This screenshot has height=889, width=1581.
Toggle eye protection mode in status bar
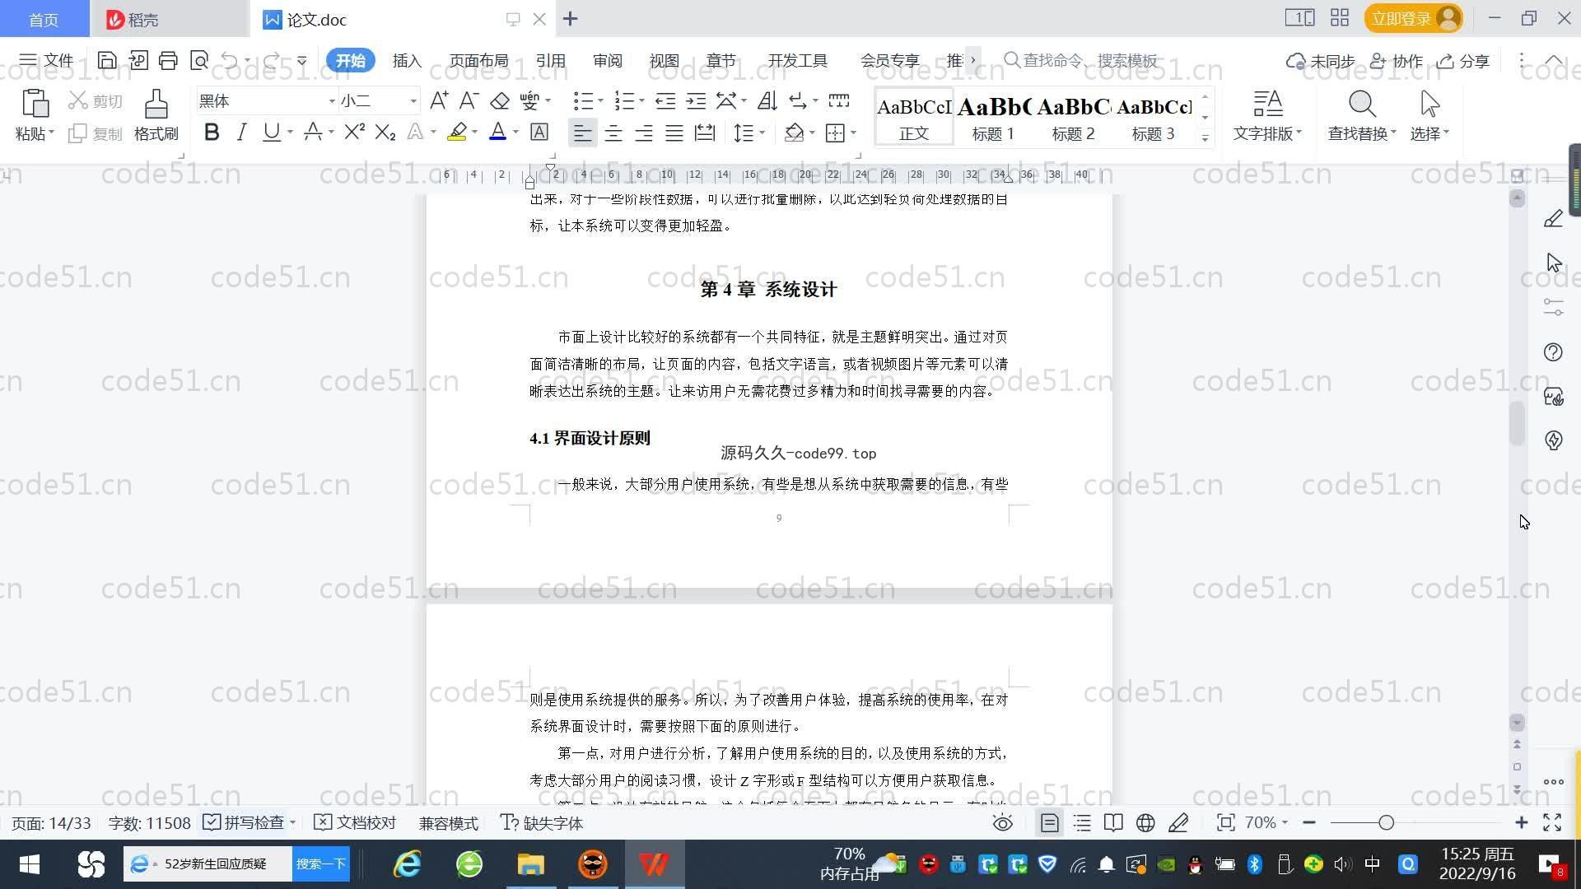pyautogui.click(x=1002, y=822)
